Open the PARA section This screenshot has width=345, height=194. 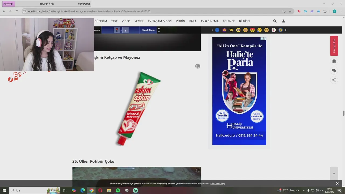click(193, 21)
